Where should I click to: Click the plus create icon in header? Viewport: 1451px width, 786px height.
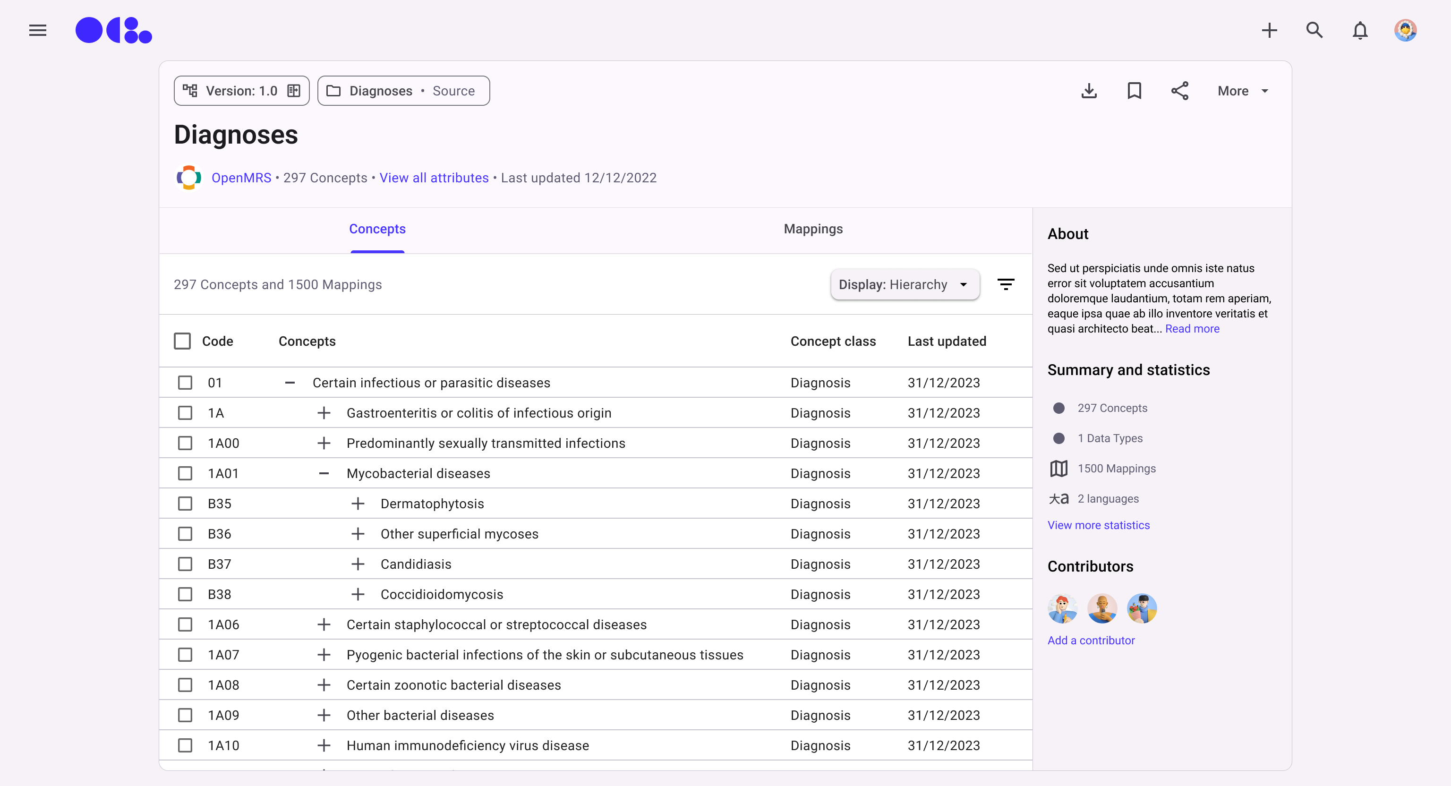[x=1269, y=30]
